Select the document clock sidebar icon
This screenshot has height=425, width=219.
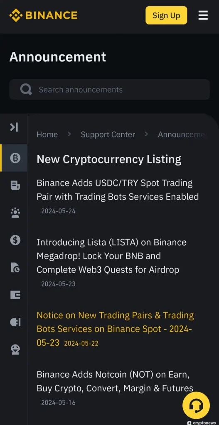(15, 268)
